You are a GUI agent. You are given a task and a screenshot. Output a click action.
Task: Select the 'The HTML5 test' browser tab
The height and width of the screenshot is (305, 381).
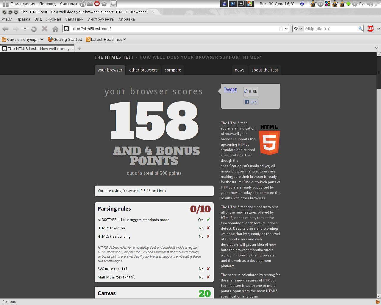coord(38,49)
